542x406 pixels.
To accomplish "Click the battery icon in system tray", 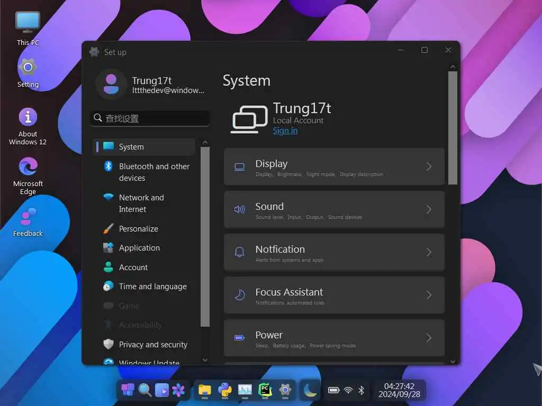I will (x=333, y=391).
